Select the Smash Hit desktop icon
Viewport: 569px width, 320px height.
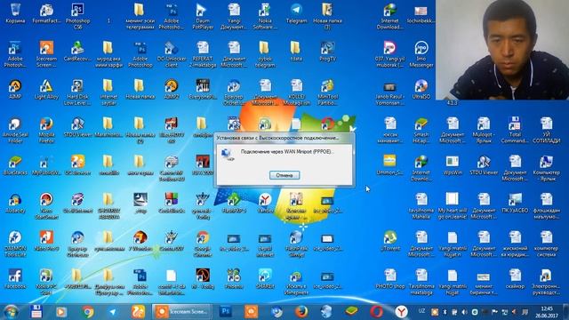point(421,130)
